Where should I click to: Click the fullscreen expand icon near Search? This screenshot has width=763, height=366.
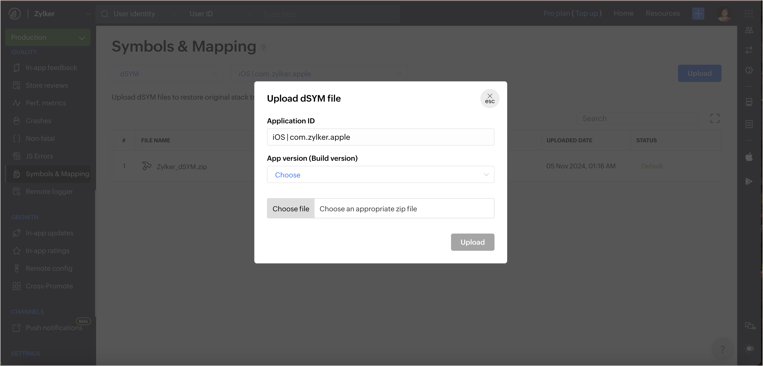(714, 119)
